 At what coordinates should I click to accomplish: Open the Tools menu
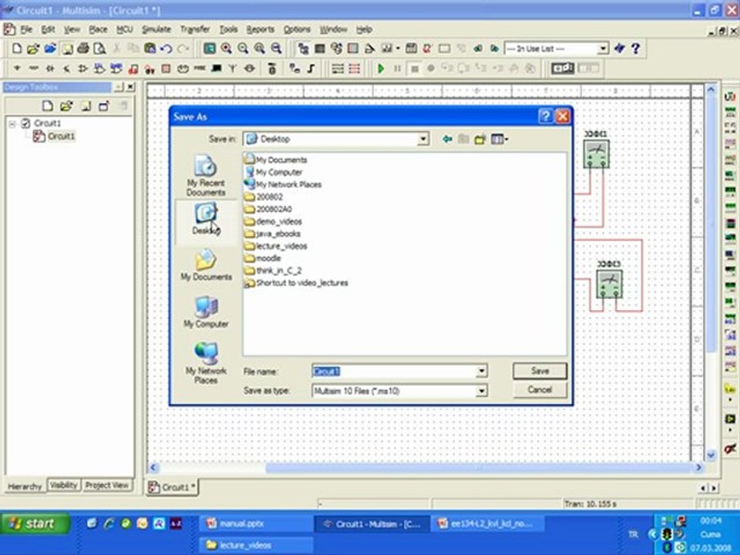click(228, 29)
